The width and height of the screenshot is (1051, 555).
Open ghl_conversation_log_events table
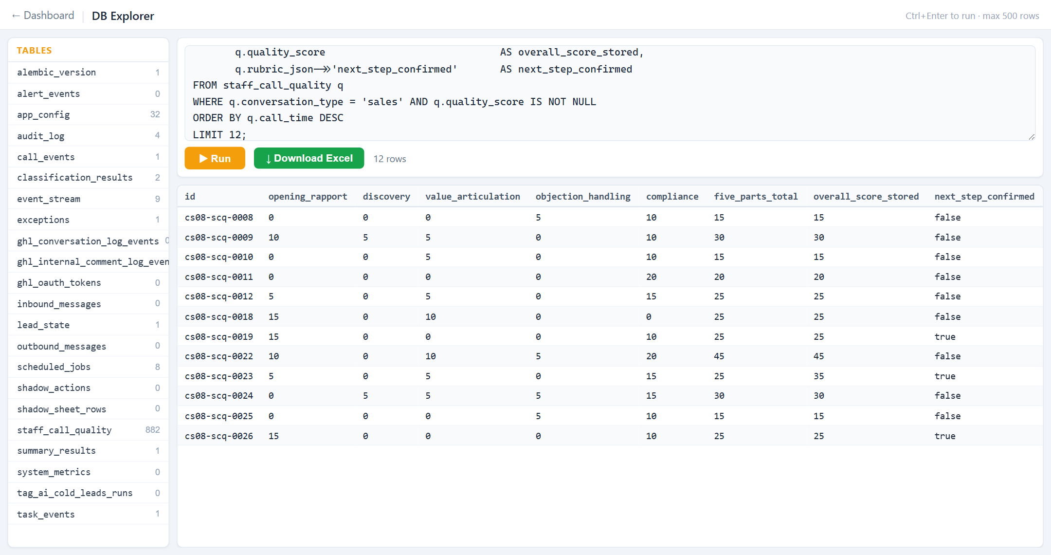point(88,241)
